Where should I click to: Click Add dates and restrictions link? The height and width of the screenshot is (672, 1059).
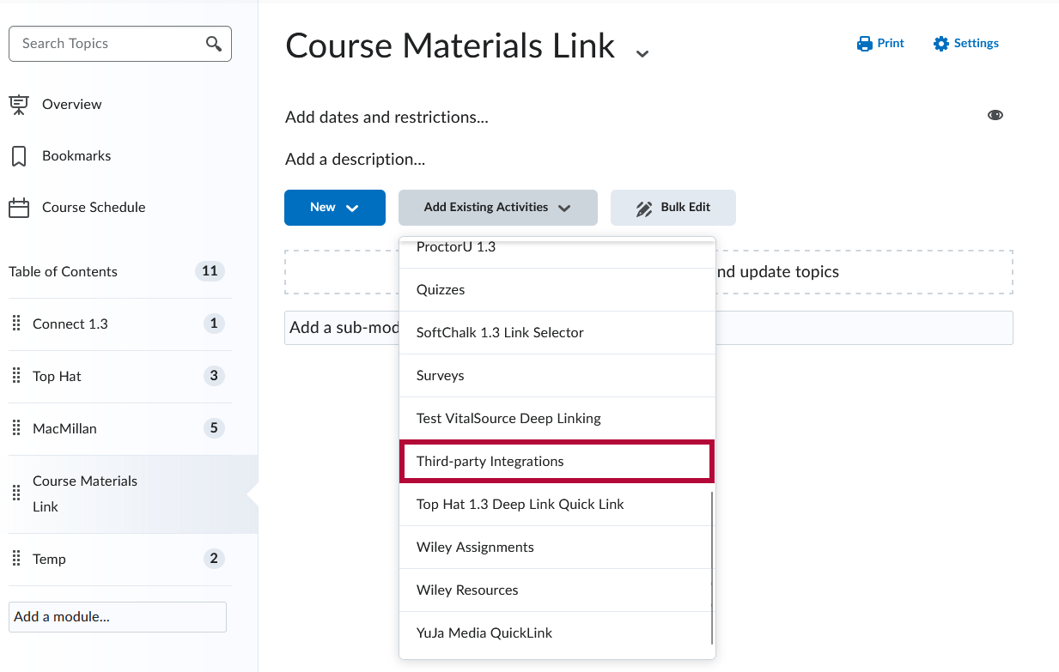click(x=386, y=117)
